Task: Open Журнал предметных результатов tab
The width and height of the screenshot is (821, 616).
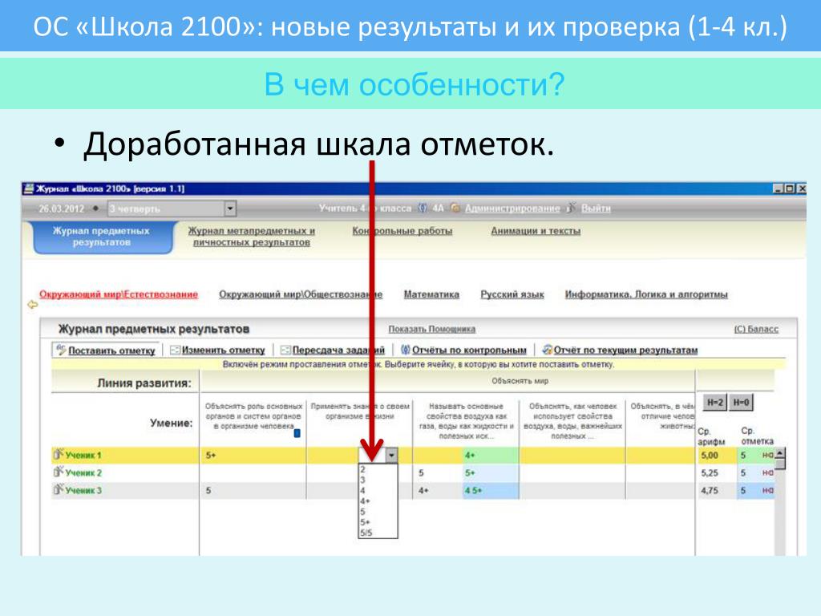Action: 102,237
